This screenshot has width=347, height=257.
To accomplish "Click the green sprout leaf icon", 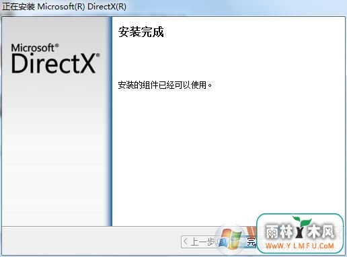I will [301, 221].
